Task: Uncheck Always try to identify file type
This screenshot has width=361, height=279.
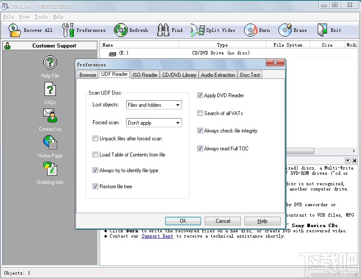Action: tap(95, 170)
